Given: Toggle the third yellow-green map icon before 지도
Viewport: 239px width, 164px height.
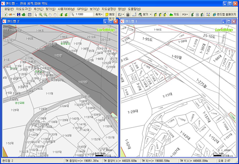Looking at the screenshot, I should 165,14.
